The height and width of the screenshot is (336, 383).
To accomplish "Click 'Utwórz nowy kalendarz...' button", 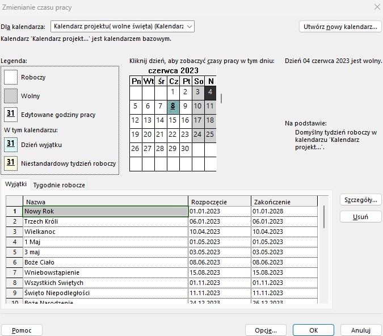I will 340,26.
